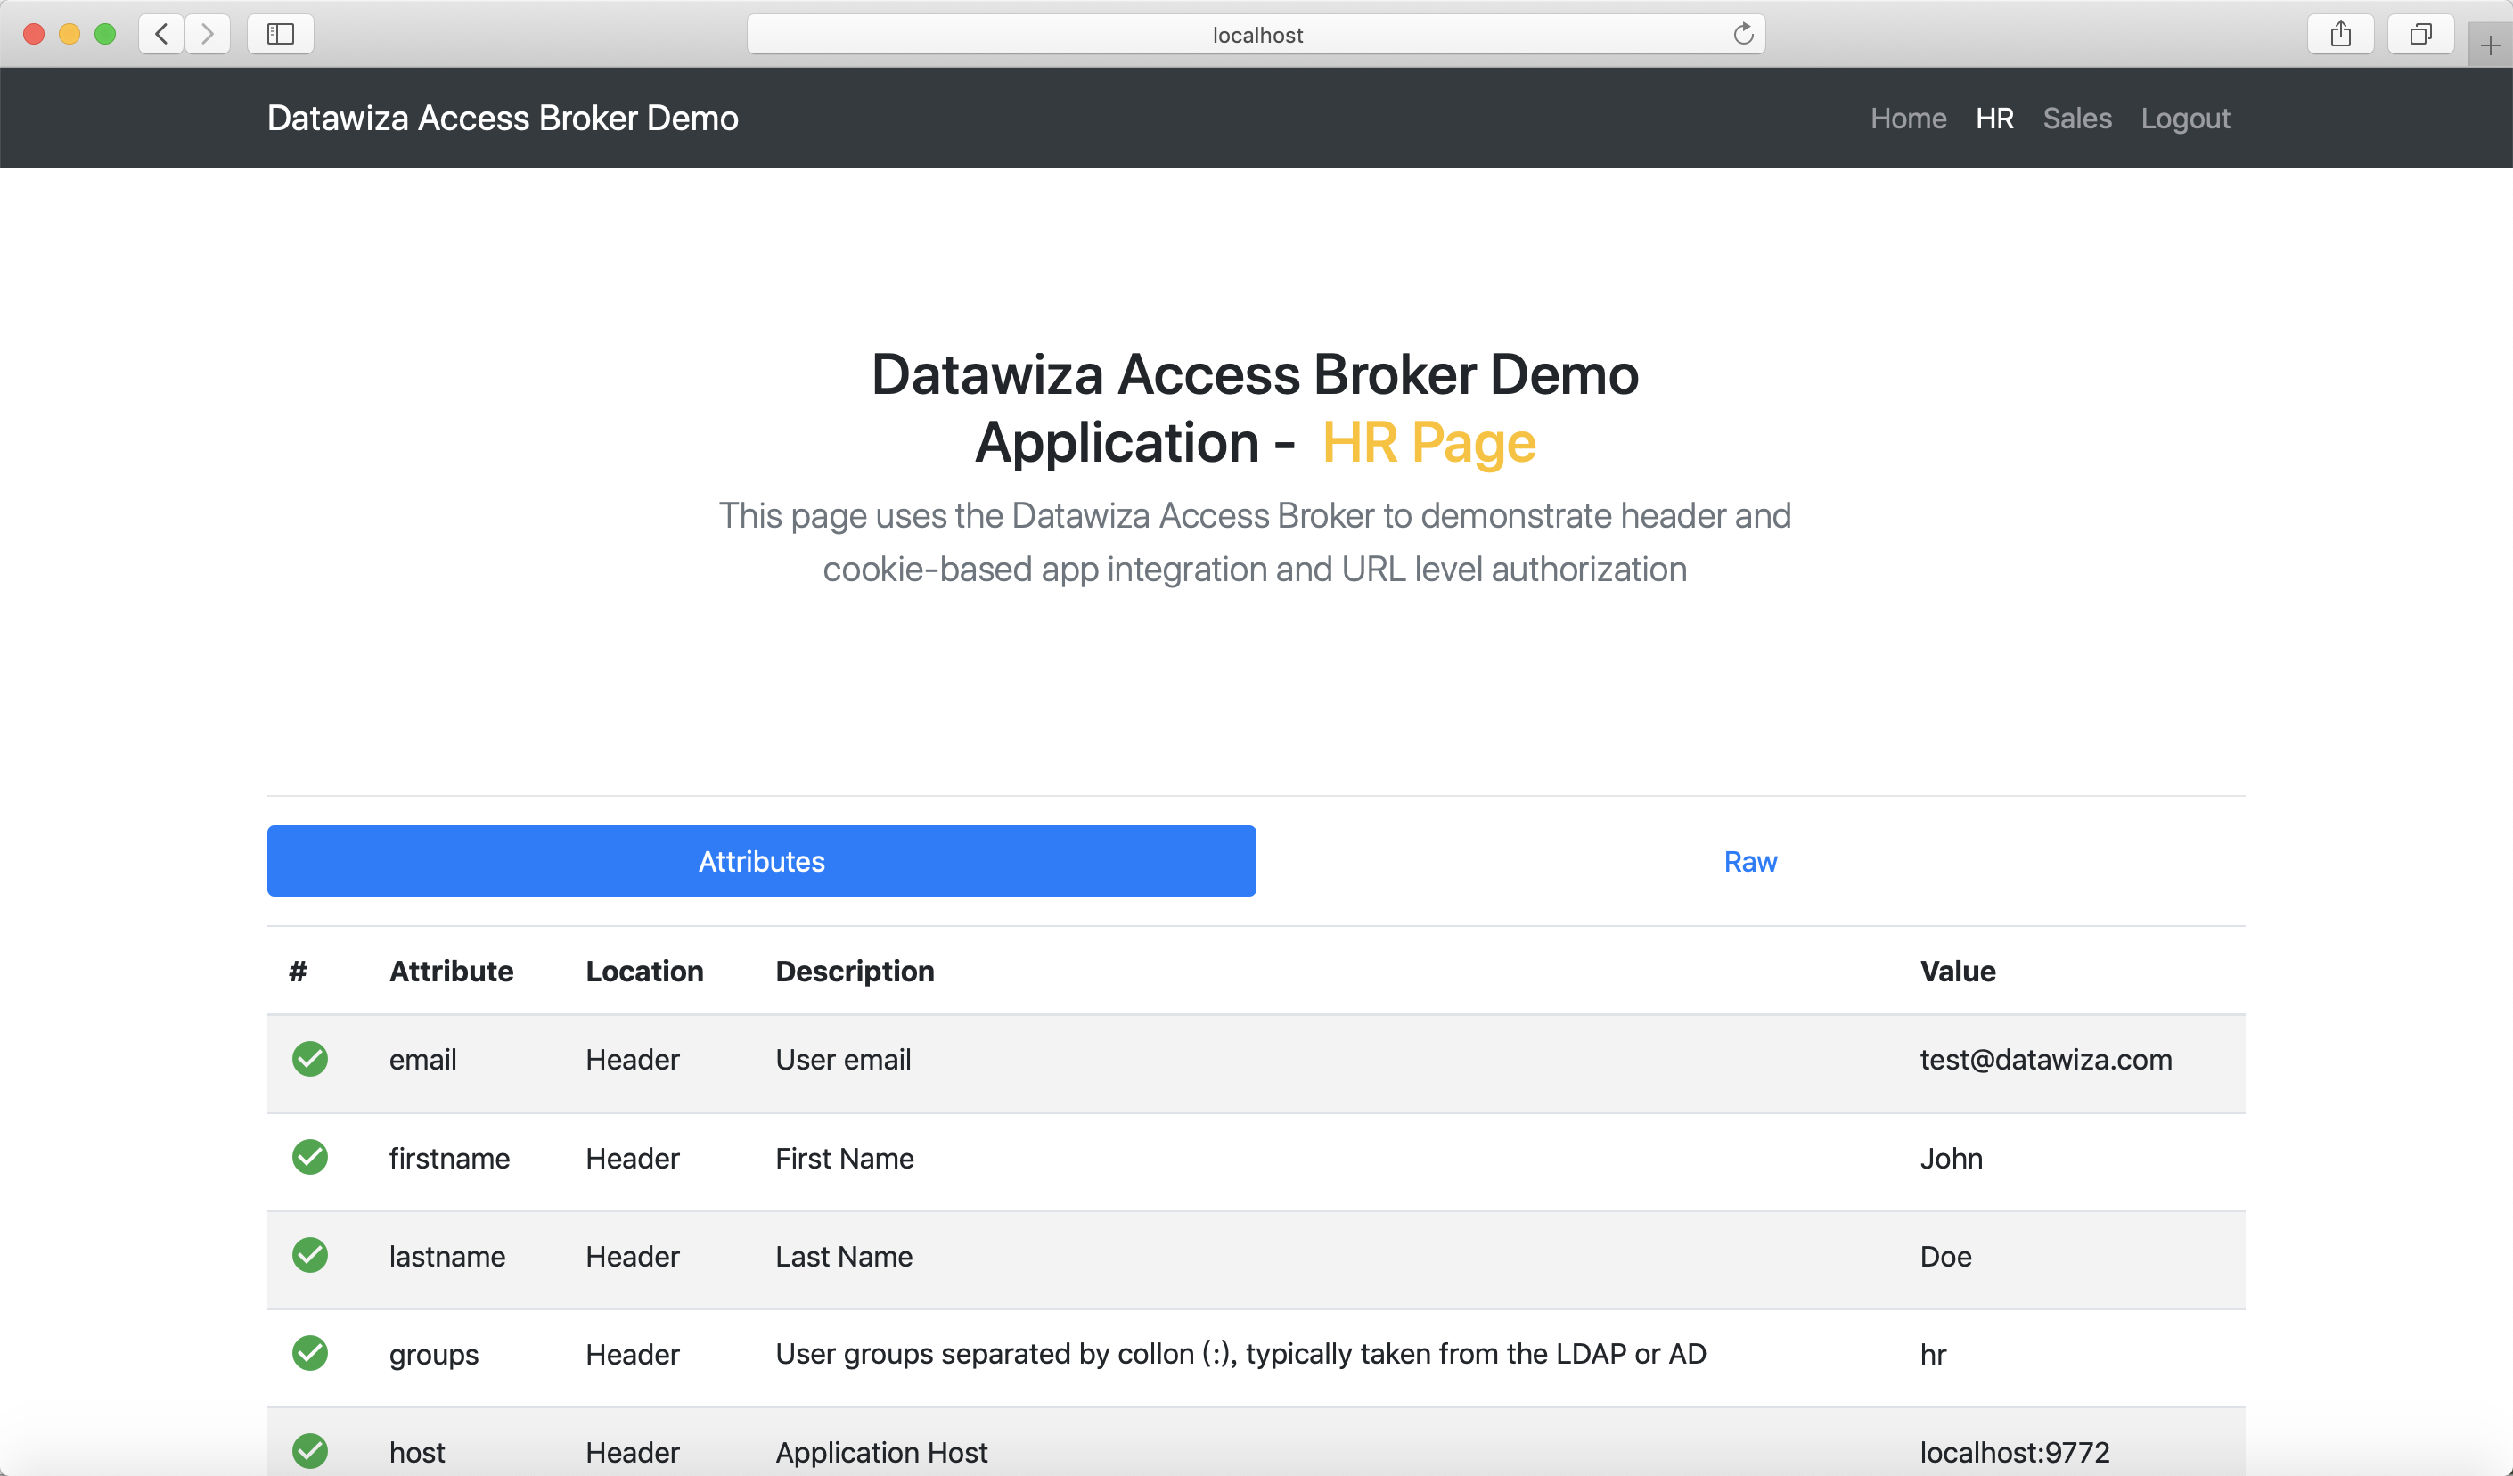Click the John value cell

coord(1951,1158)
